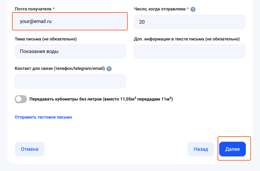This screenshot has height=171, width=260.
Task: Cancel the form with 'Отмена'
Action: click(x=30, y=149)
